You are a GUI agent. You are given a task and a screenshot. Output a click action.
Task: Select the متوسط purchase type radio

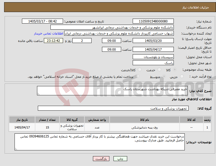pyautogui.click(x=164, y=76)
